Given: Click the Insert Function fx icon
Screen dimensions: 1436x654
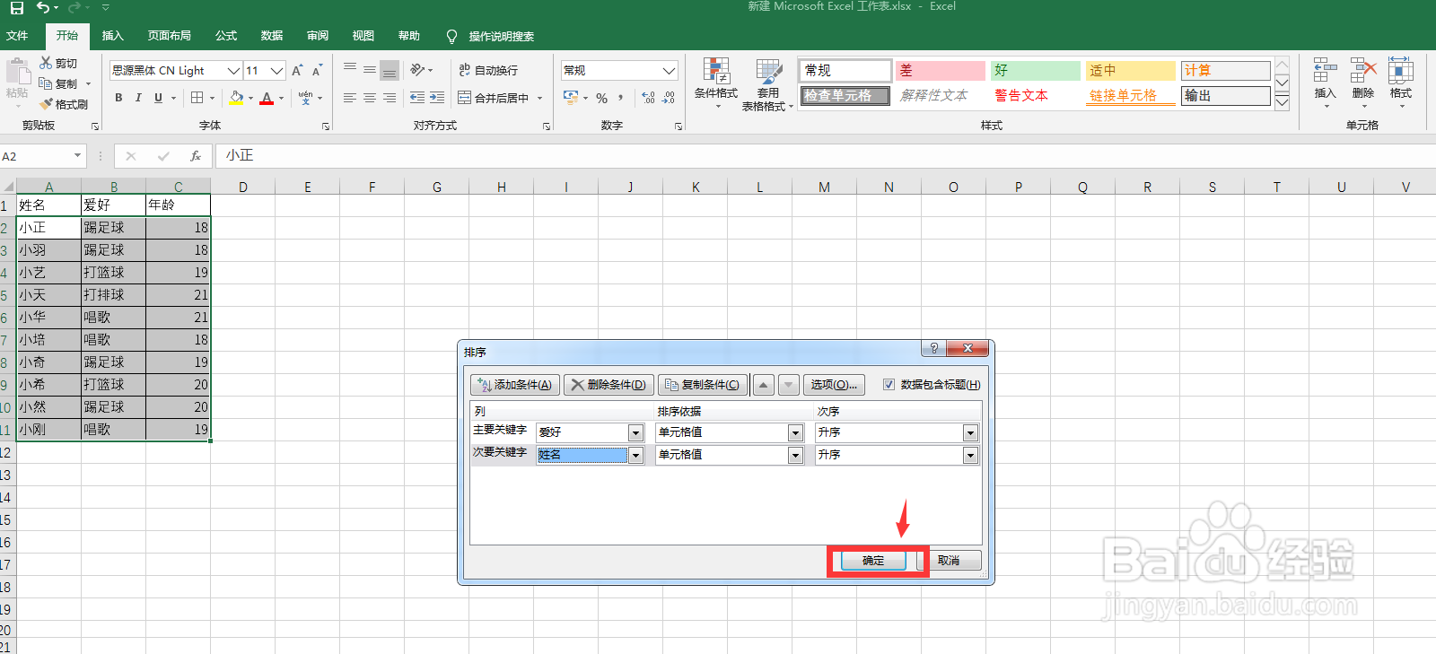Looking at the screenshot, I should pyautogui.click(x=196, y=156).
